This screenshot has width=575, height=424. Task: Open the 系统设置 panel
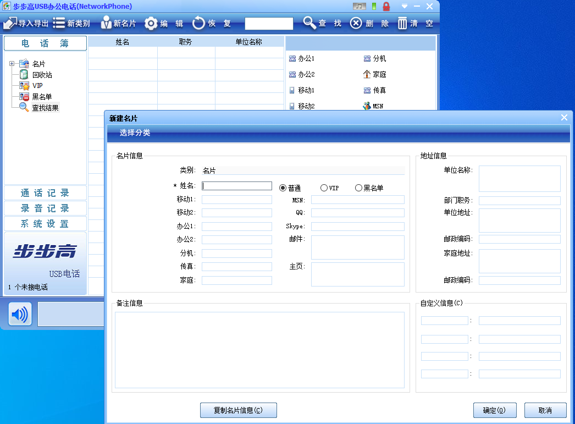point(45,224)
